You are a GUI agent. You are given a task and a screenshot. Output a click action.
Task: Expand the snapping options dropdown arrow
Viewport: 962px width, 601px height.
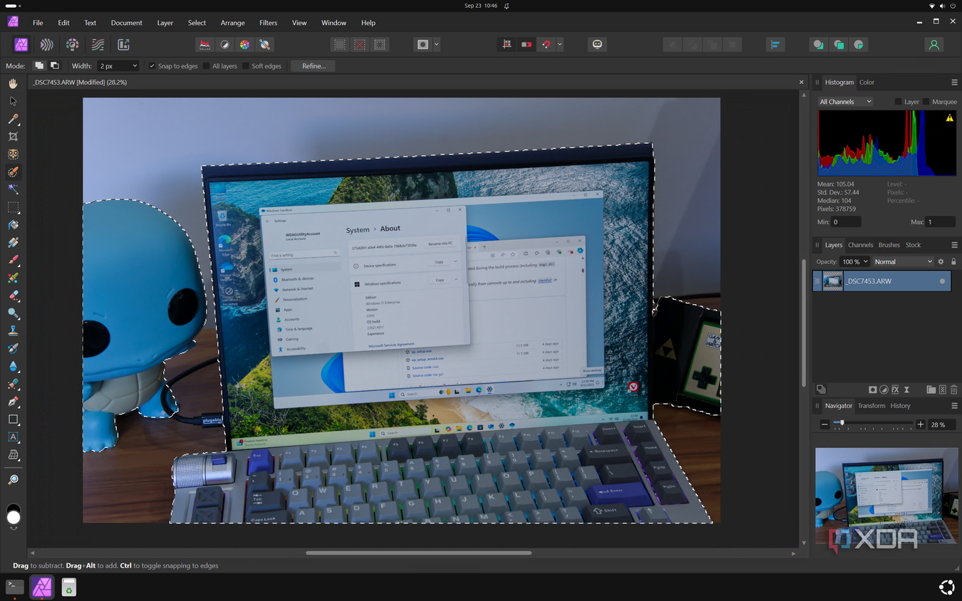559,45
